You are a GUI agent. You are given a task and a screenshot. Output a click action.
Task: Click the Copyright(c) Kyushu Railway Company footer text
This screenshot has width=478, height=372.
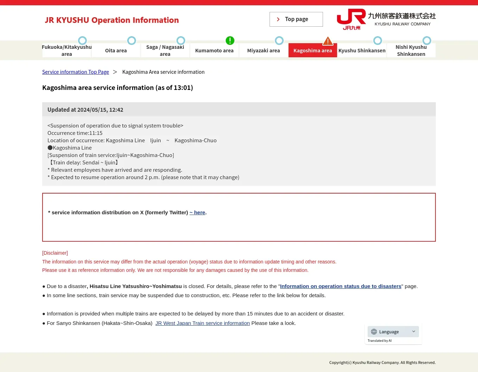click(x=382, y=363)
